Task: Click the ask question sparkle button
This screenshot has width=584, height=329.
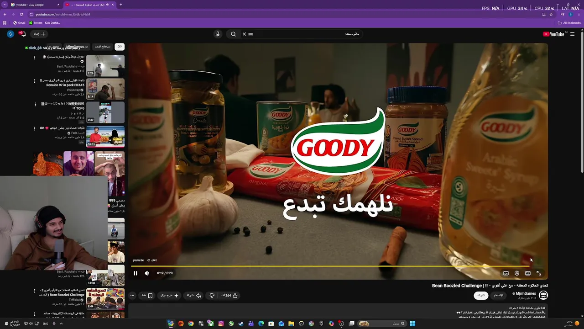Action: (170, 296)
